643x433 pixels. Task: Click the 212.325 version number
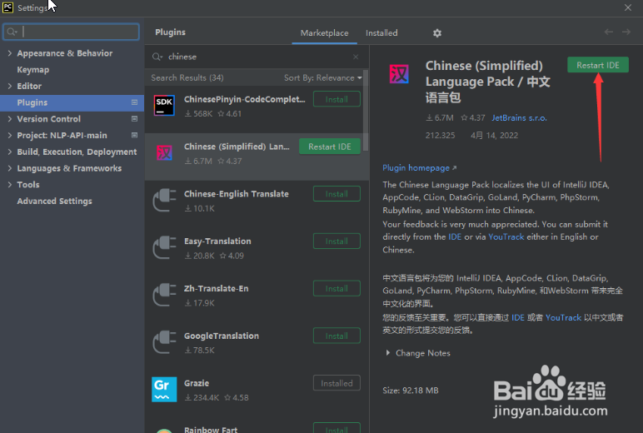440,135
